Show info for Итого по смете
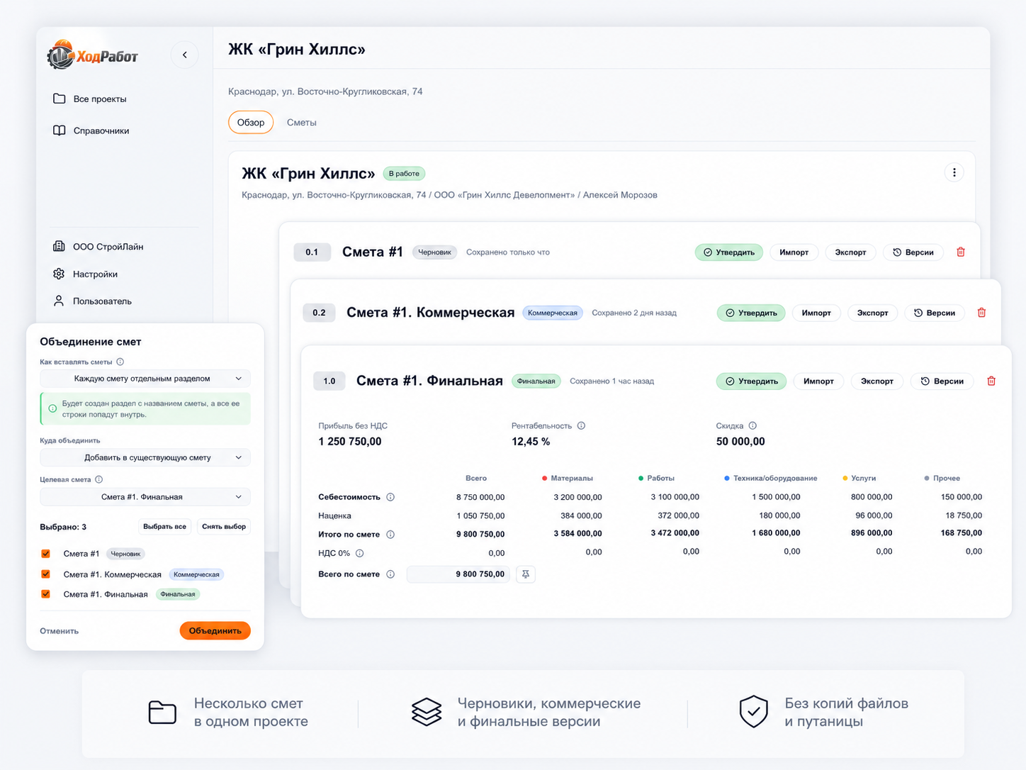The height and width of the screenshot is (770, 1026). [x=390, y=535]
